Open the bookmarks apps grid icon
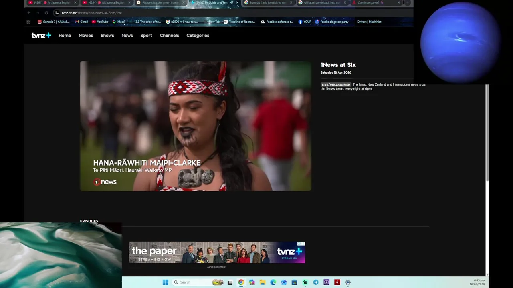 (x=28, y=22)
